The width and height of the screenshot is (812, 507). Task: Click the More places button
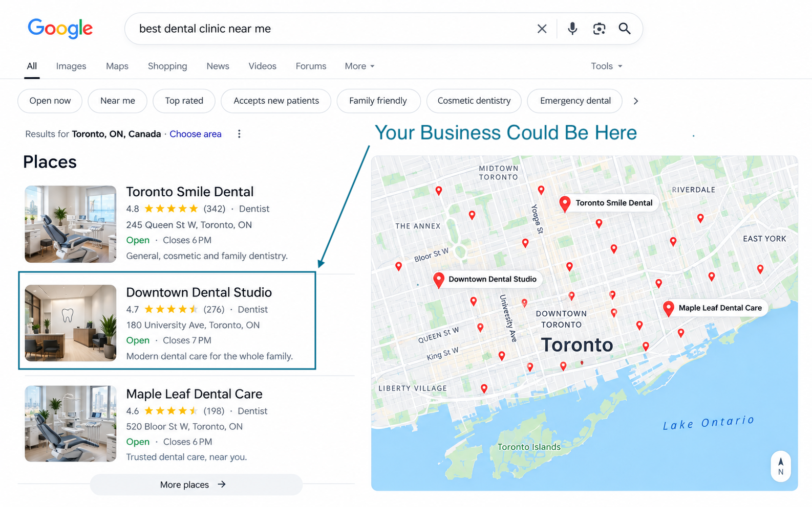click(x=197, y=485)
